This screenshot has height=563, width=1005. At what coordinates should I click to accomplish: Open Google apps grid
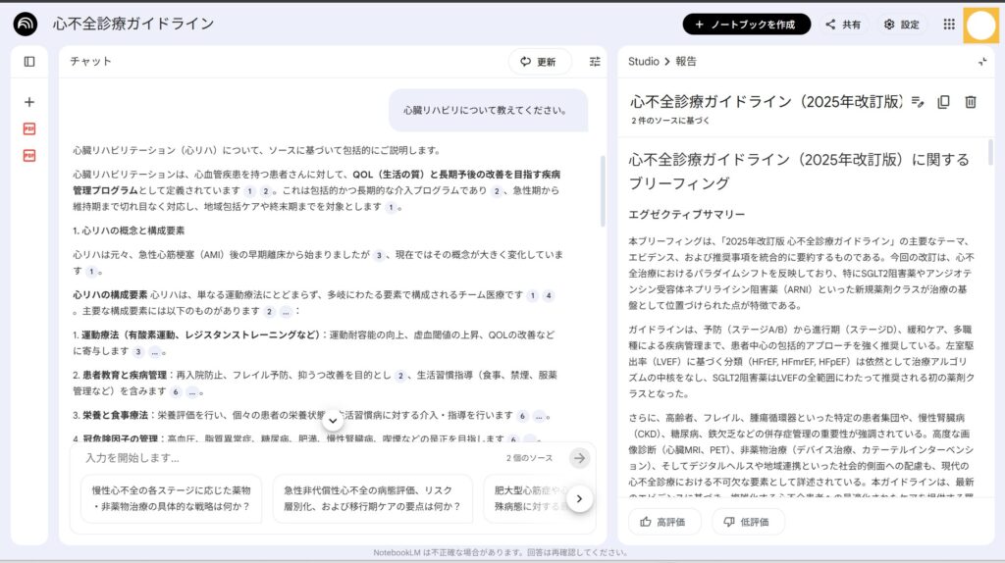948,25
